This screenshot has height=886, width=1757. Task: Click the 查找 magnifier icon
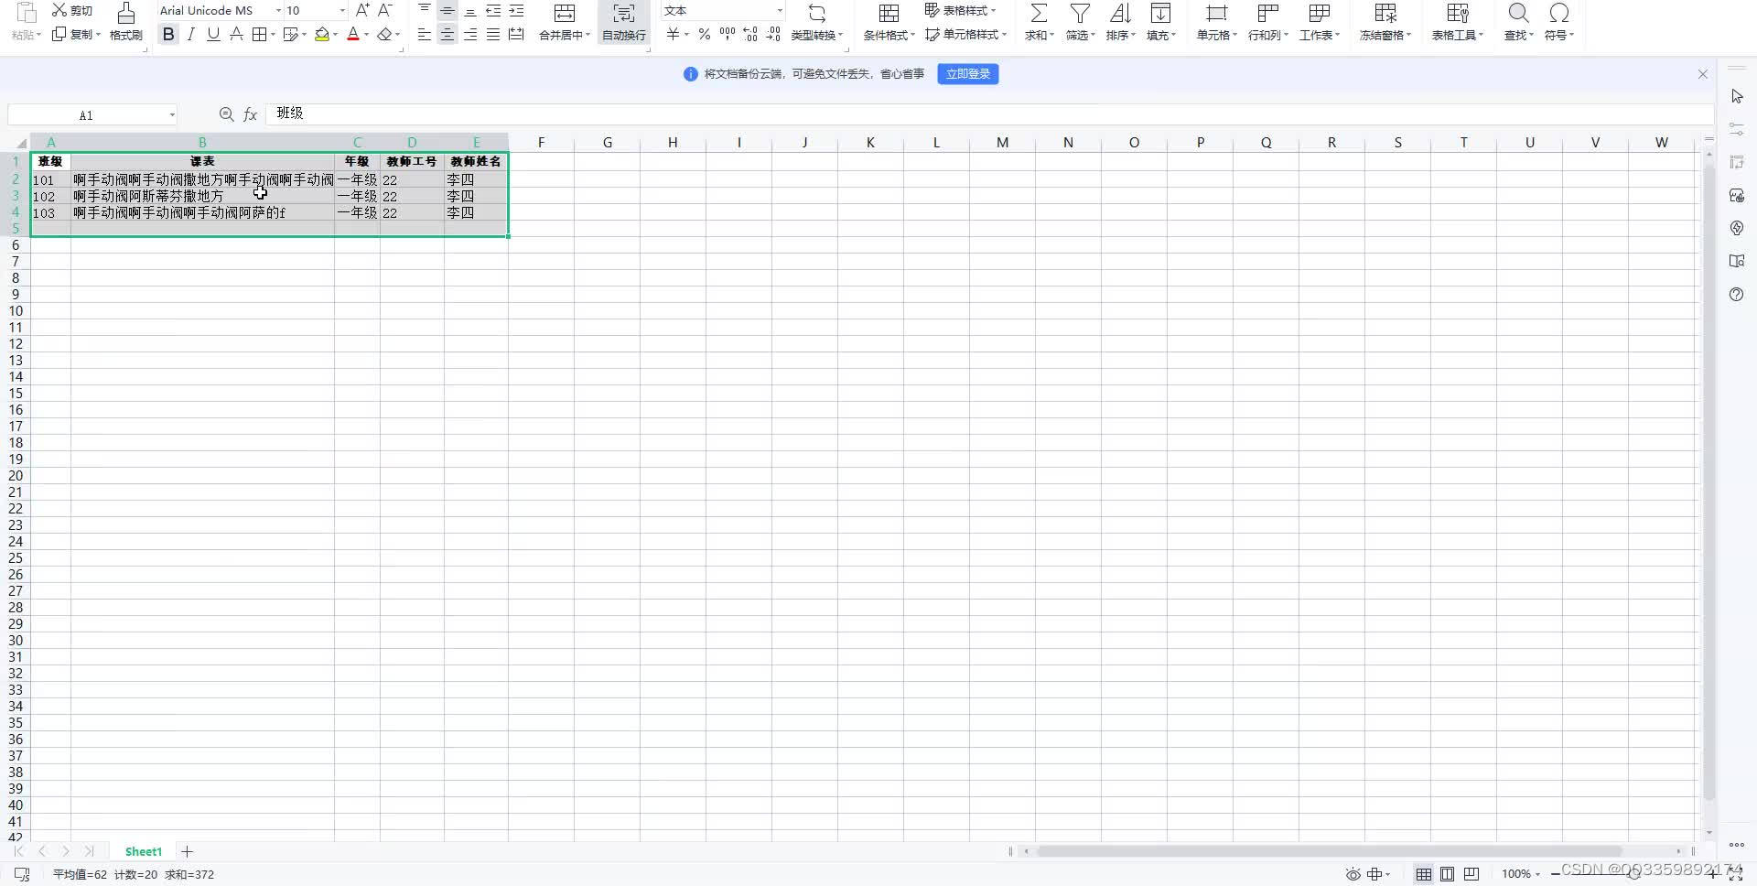[x=1518, y=13]
